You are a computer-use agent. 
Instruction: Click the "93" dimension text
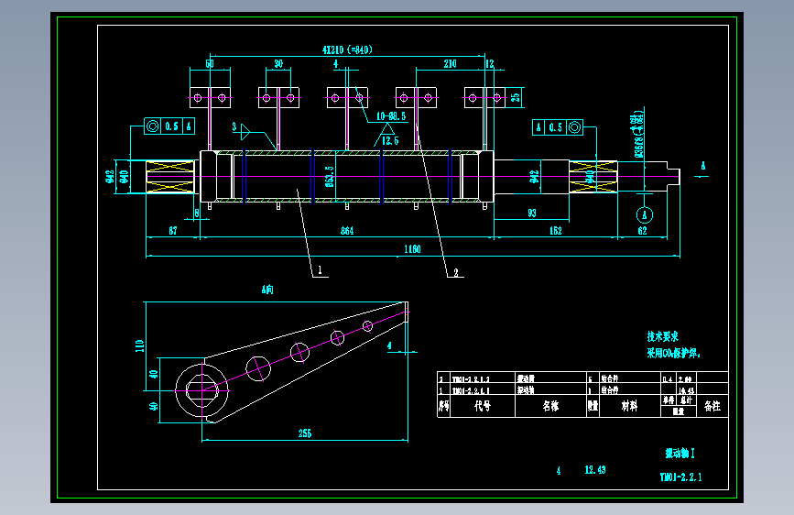pos(532,213)
